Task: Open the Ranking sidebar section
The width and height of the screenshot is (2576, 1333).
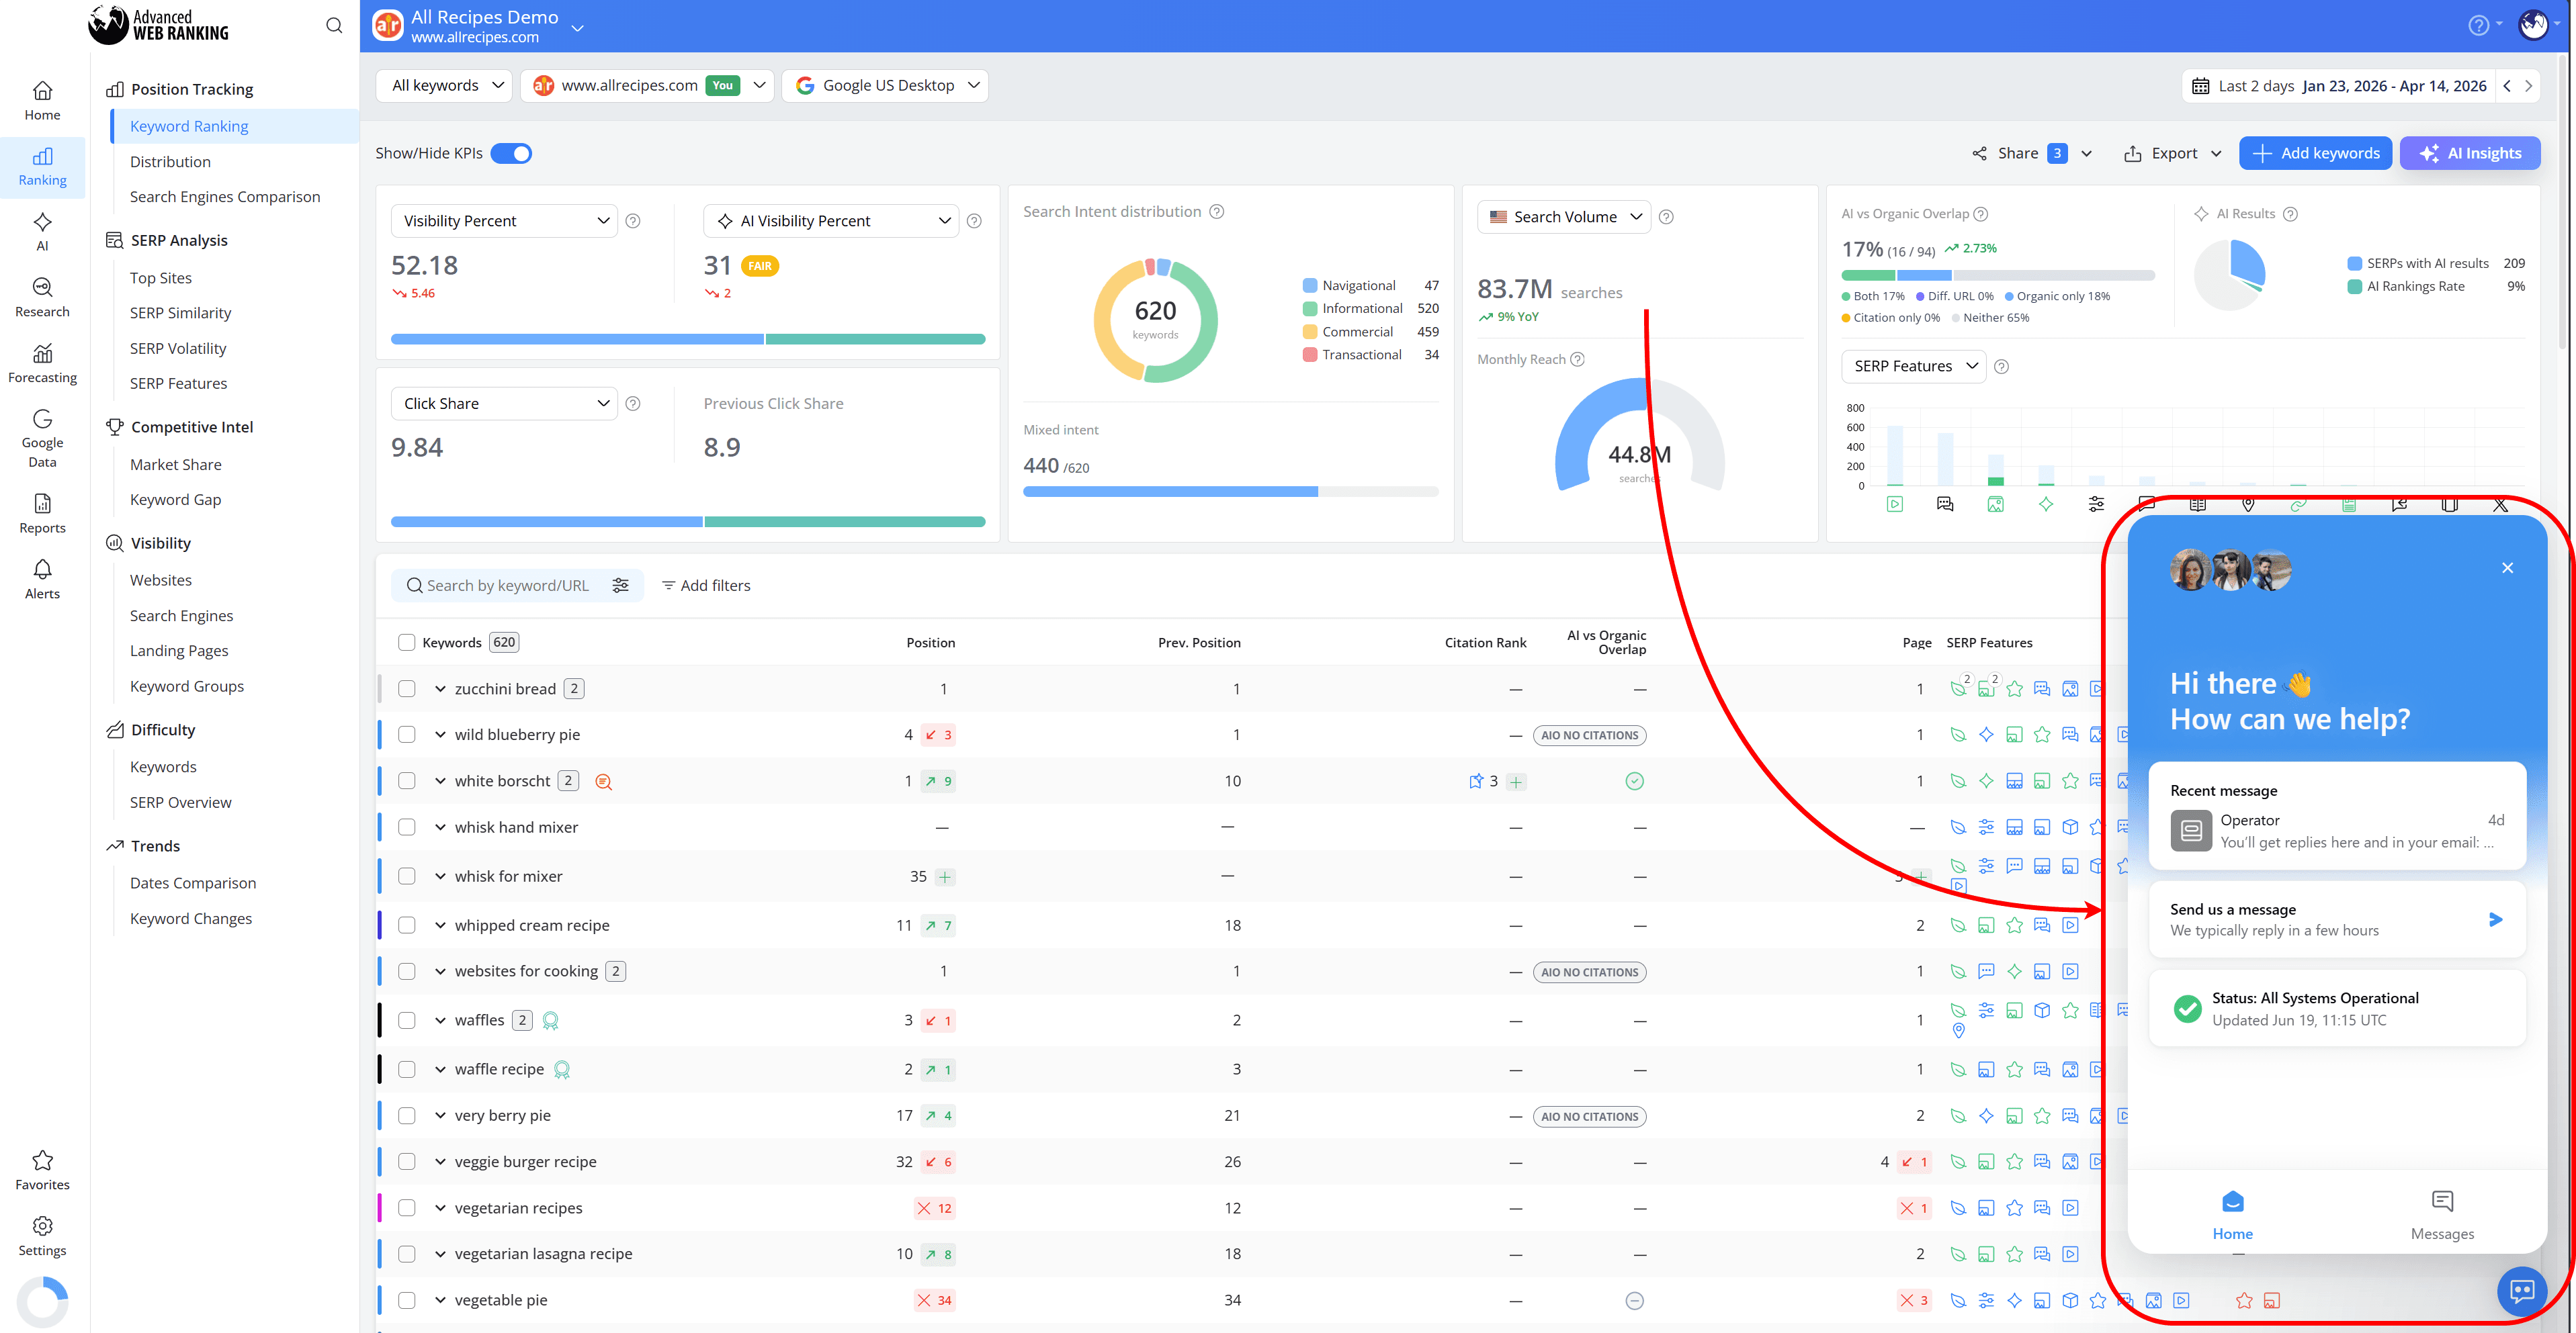Action: point(42,167)
